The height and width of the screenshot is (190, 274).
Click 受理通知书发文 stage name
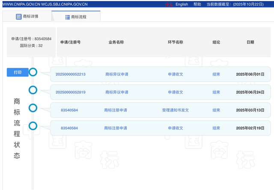pyautogui.click(x=176, y=110)
